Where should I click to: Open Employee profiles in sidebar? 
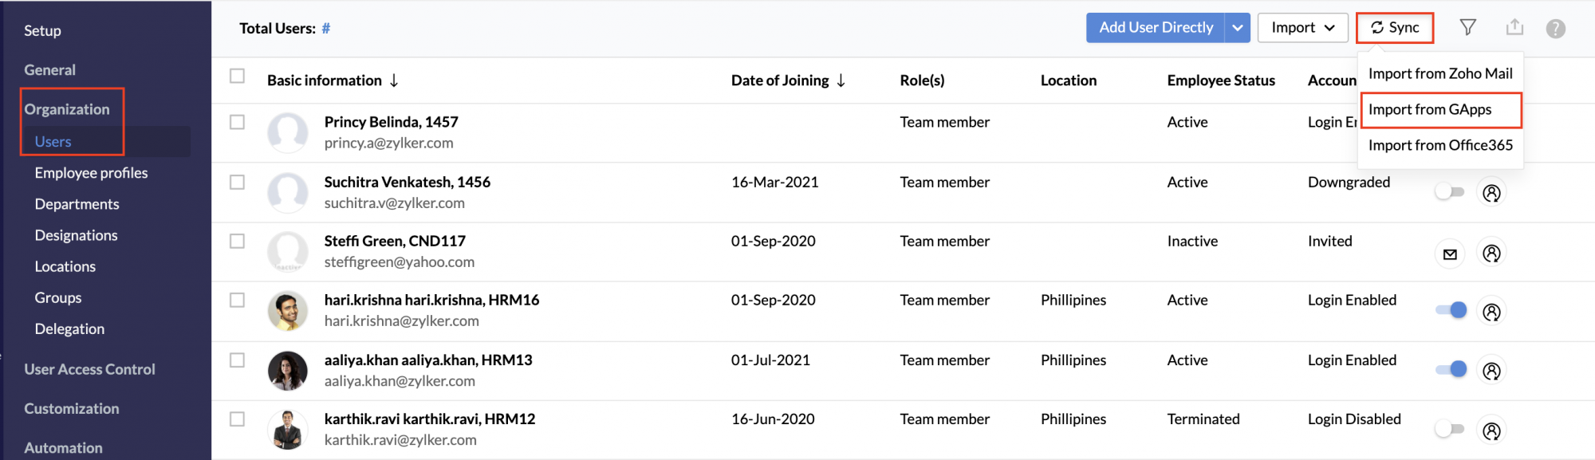click(x=92, y=173)
